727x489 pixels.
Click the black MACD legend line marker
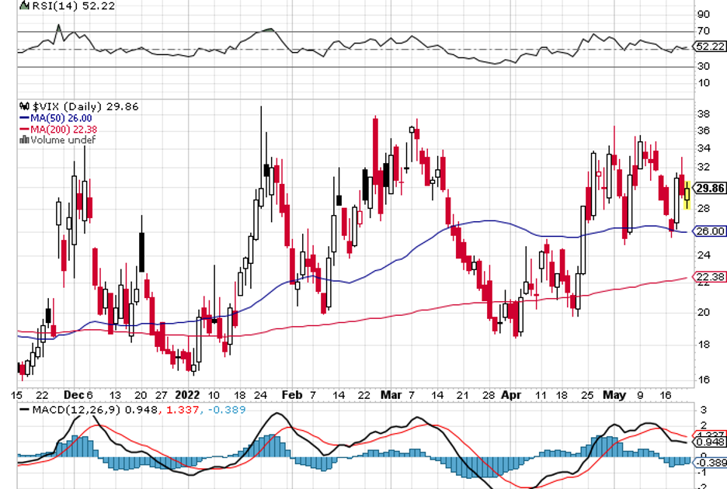coord(24,409)
